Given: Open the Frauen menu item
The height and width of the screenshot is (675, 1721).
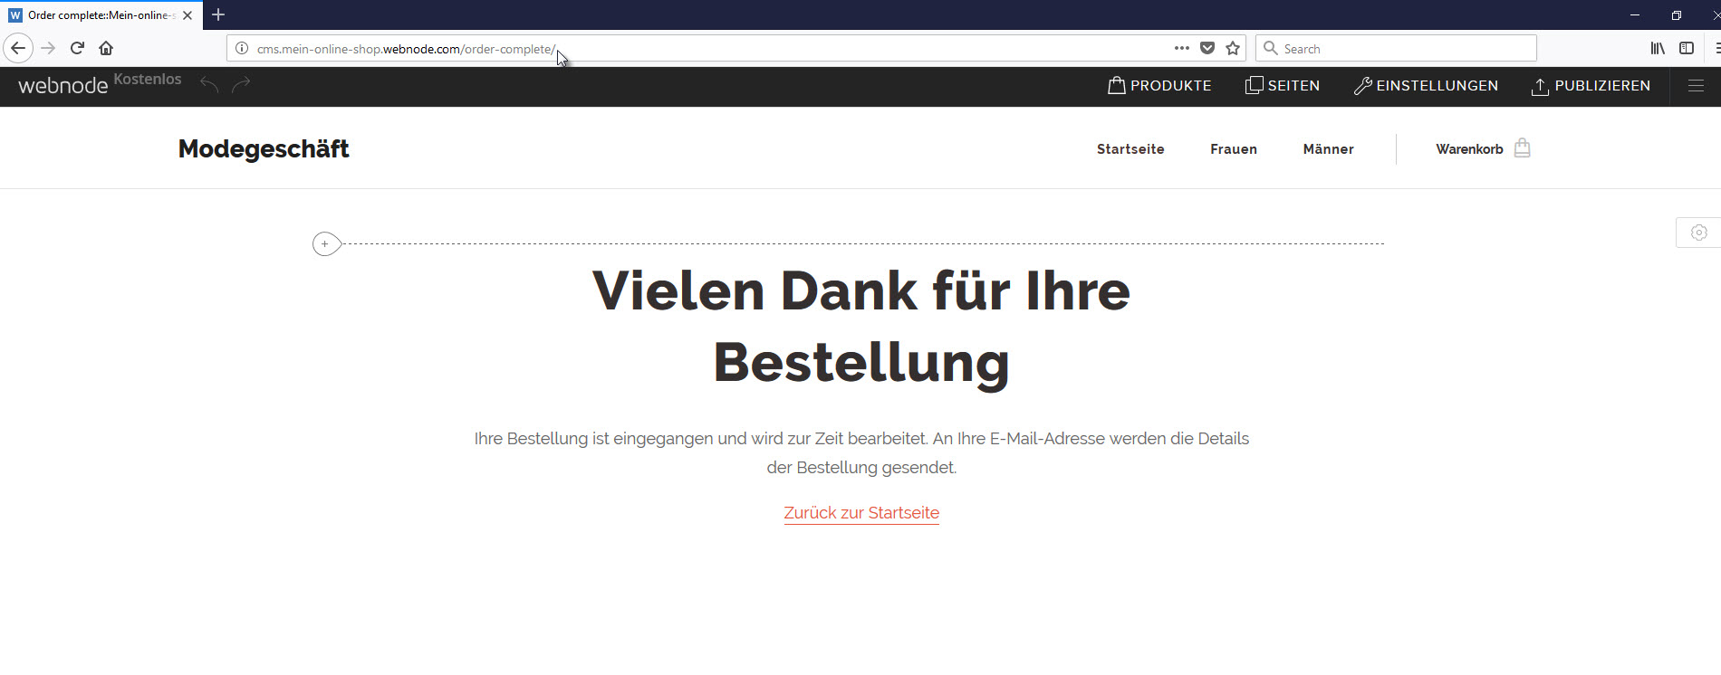Looking at the screenshot, I should tap(1234, 149).
